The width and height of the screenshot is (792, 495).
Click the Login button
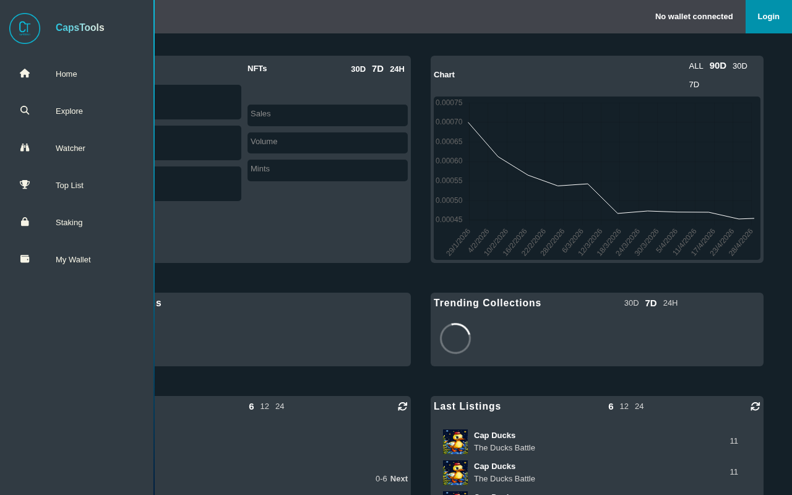tap(768, 17)
